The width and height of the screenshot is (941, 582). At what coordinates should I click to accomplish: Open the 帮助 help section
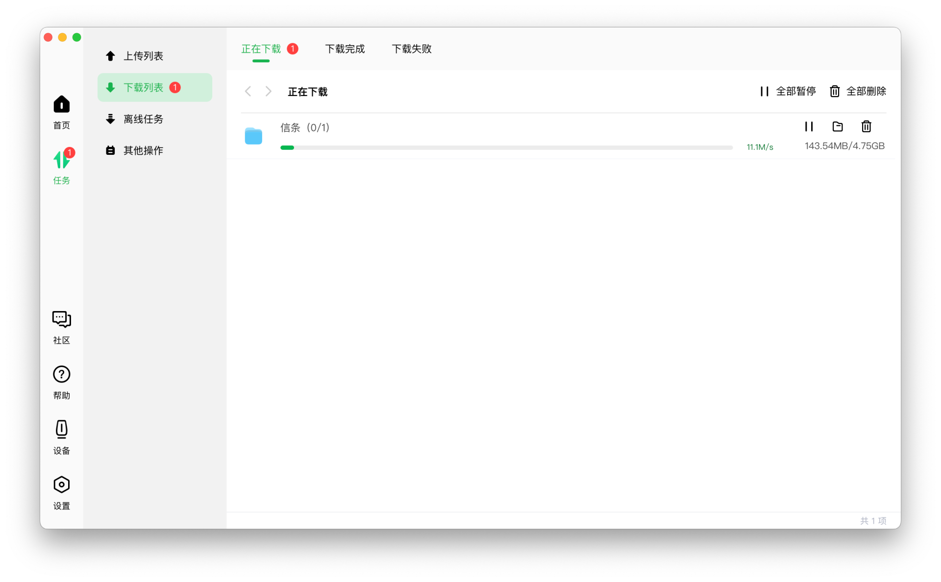coord(61,383)
